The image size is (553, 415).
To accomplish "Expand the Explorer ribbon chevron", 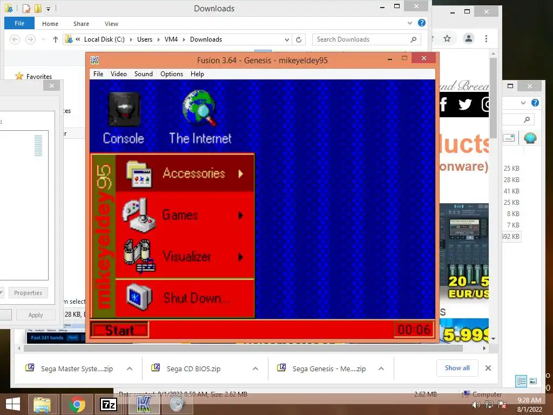I will click(409, 23).
